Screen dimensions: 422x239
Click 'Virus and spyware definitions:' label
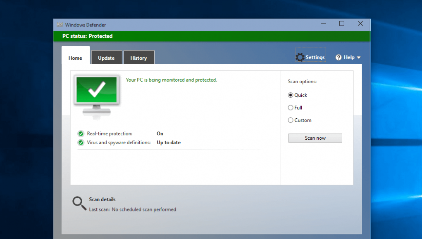coord(119,143)
